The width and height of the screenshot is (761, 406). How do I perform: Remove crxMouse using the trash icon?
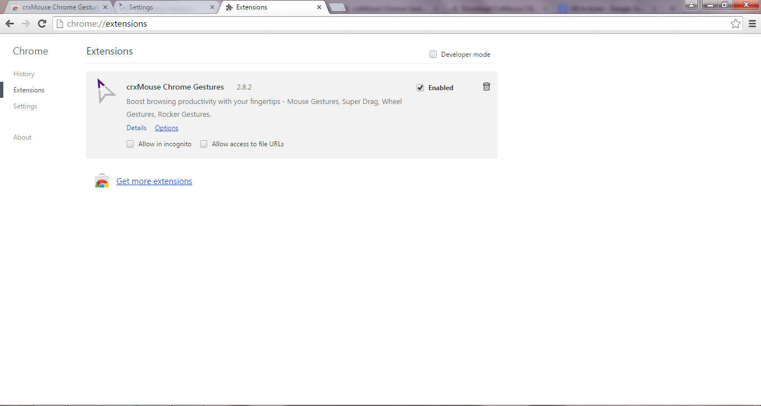point(486,87)
